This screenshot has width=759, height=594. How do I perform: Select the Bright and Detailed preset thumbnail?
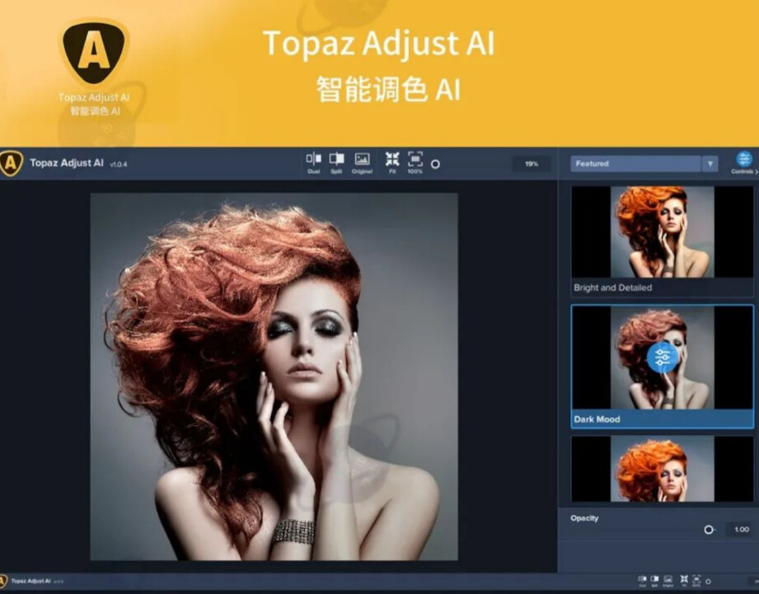[662, 232]
